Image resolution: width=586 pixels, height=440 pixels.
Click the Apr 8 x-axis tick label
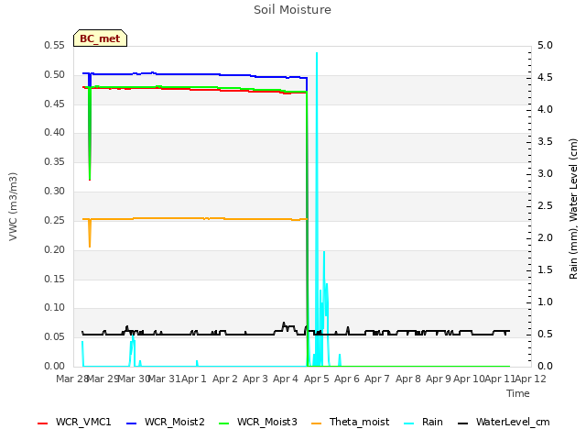click(x=408, y=379)
